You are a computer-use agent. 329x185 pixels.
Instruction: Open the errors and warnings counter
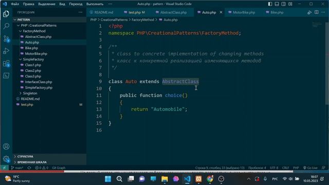pyautogui.click(x=42, y=168)
